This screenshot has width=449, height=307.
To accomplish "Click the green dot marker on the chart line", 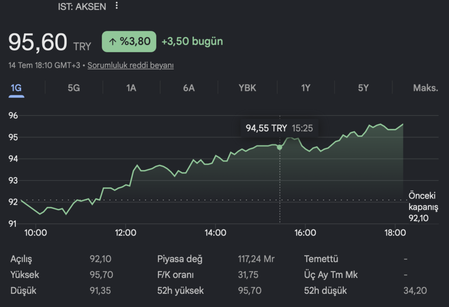I will 280,147.
